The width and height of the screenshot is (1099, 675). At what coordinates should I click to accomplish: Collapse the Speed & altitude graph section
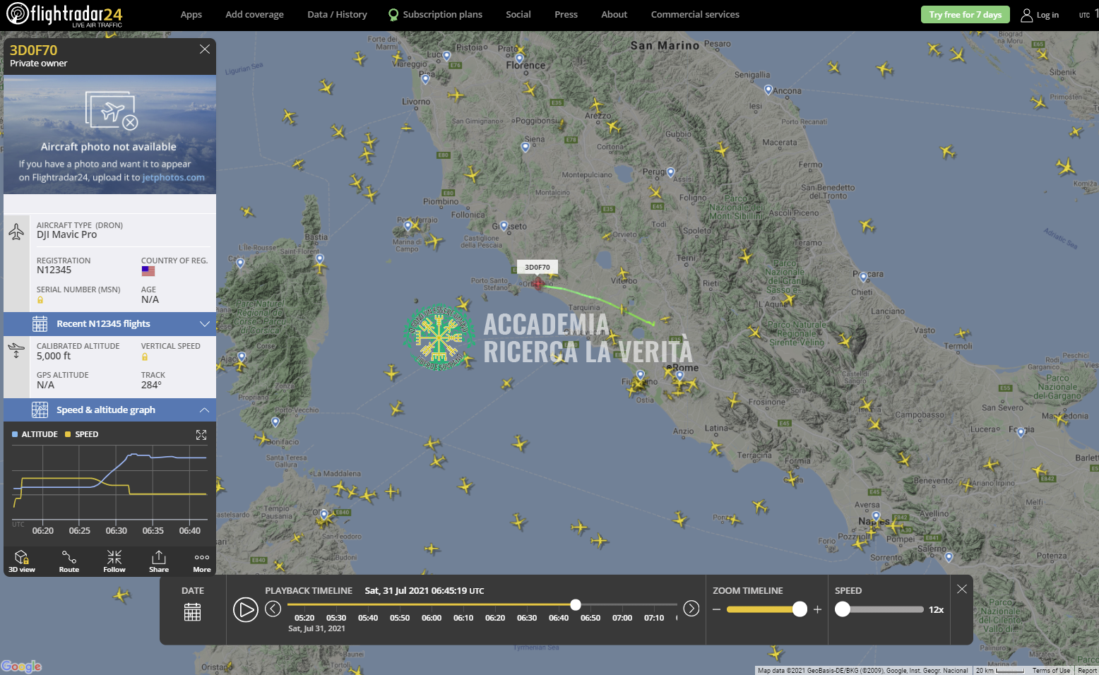pyautogui.click(x=110, y=410)
